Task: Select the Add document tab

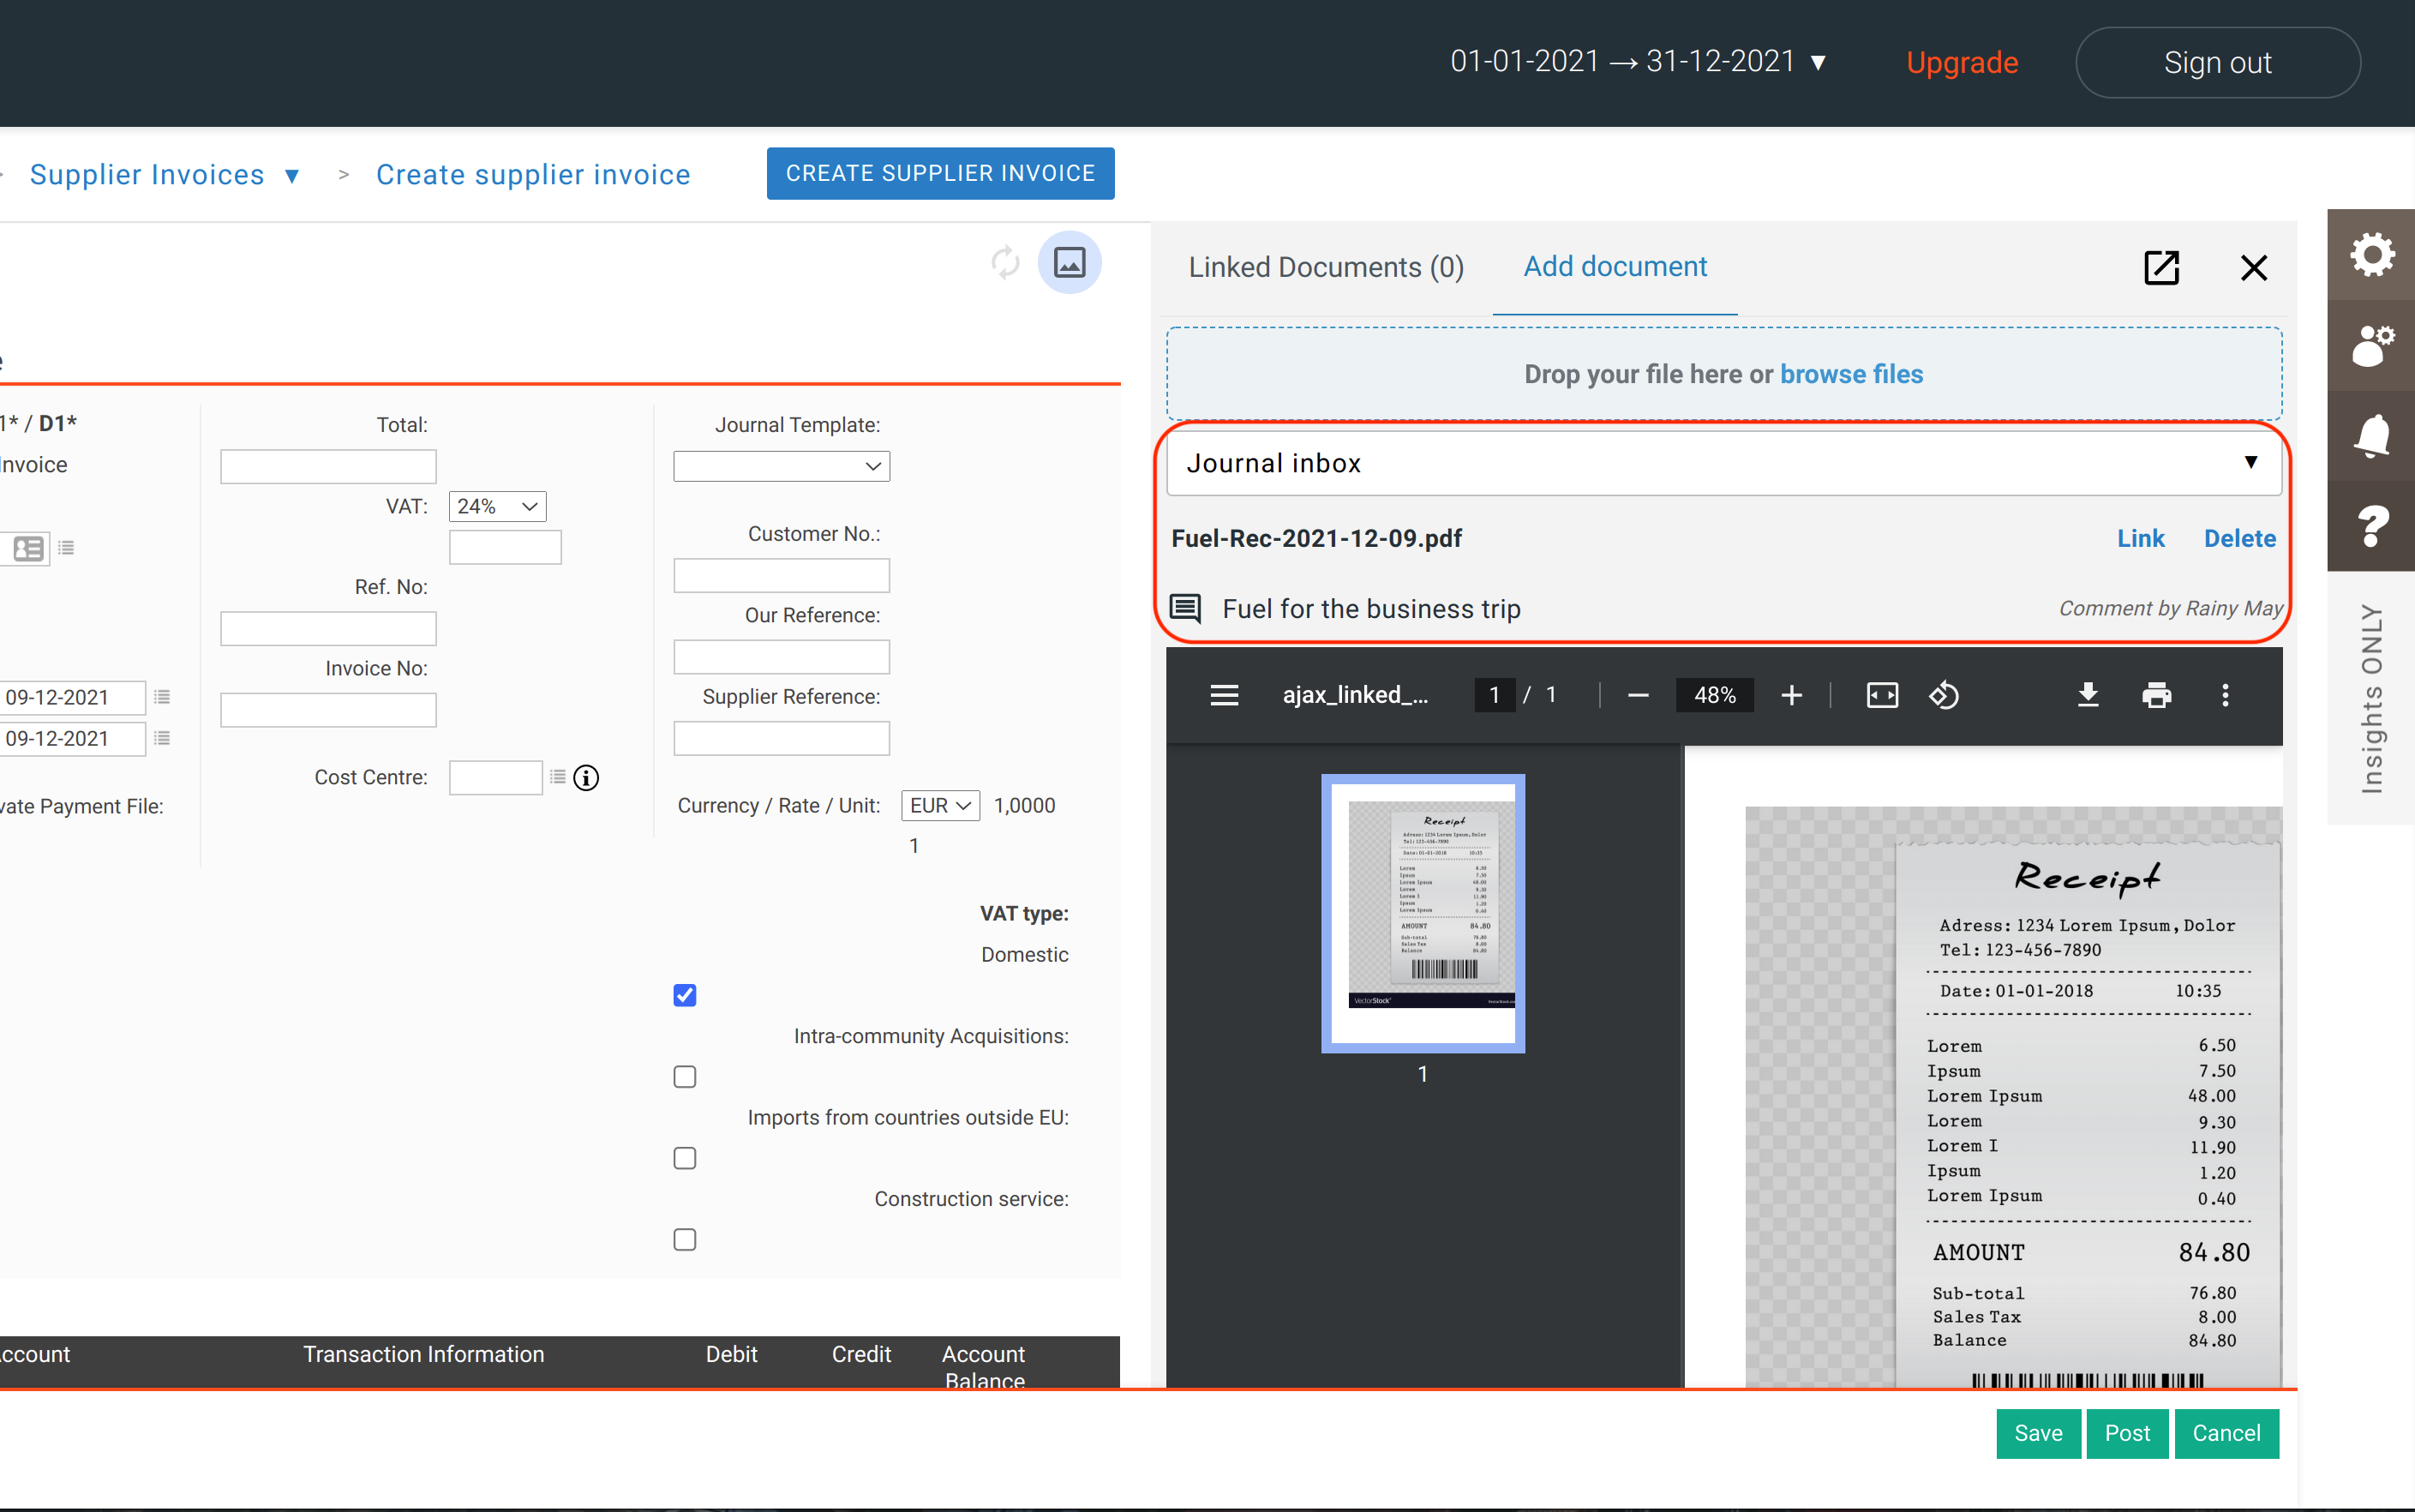Action: click(1615, 267)
